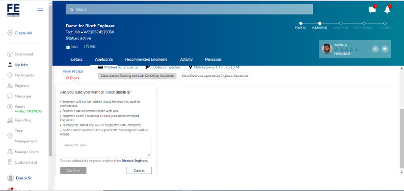Click the ASSIGNED progress step marker

pyautogui.click(x=320, y=24)
